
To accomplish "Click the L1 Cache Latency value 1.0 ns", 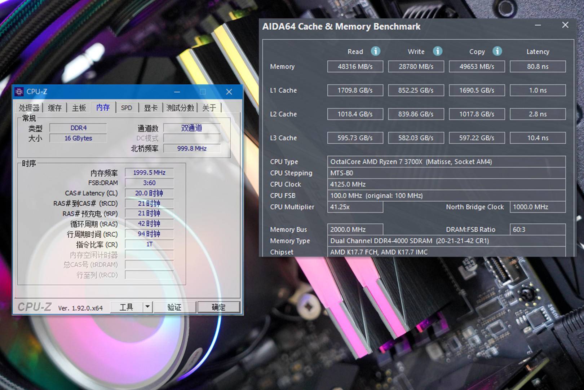I will [537, 90].
